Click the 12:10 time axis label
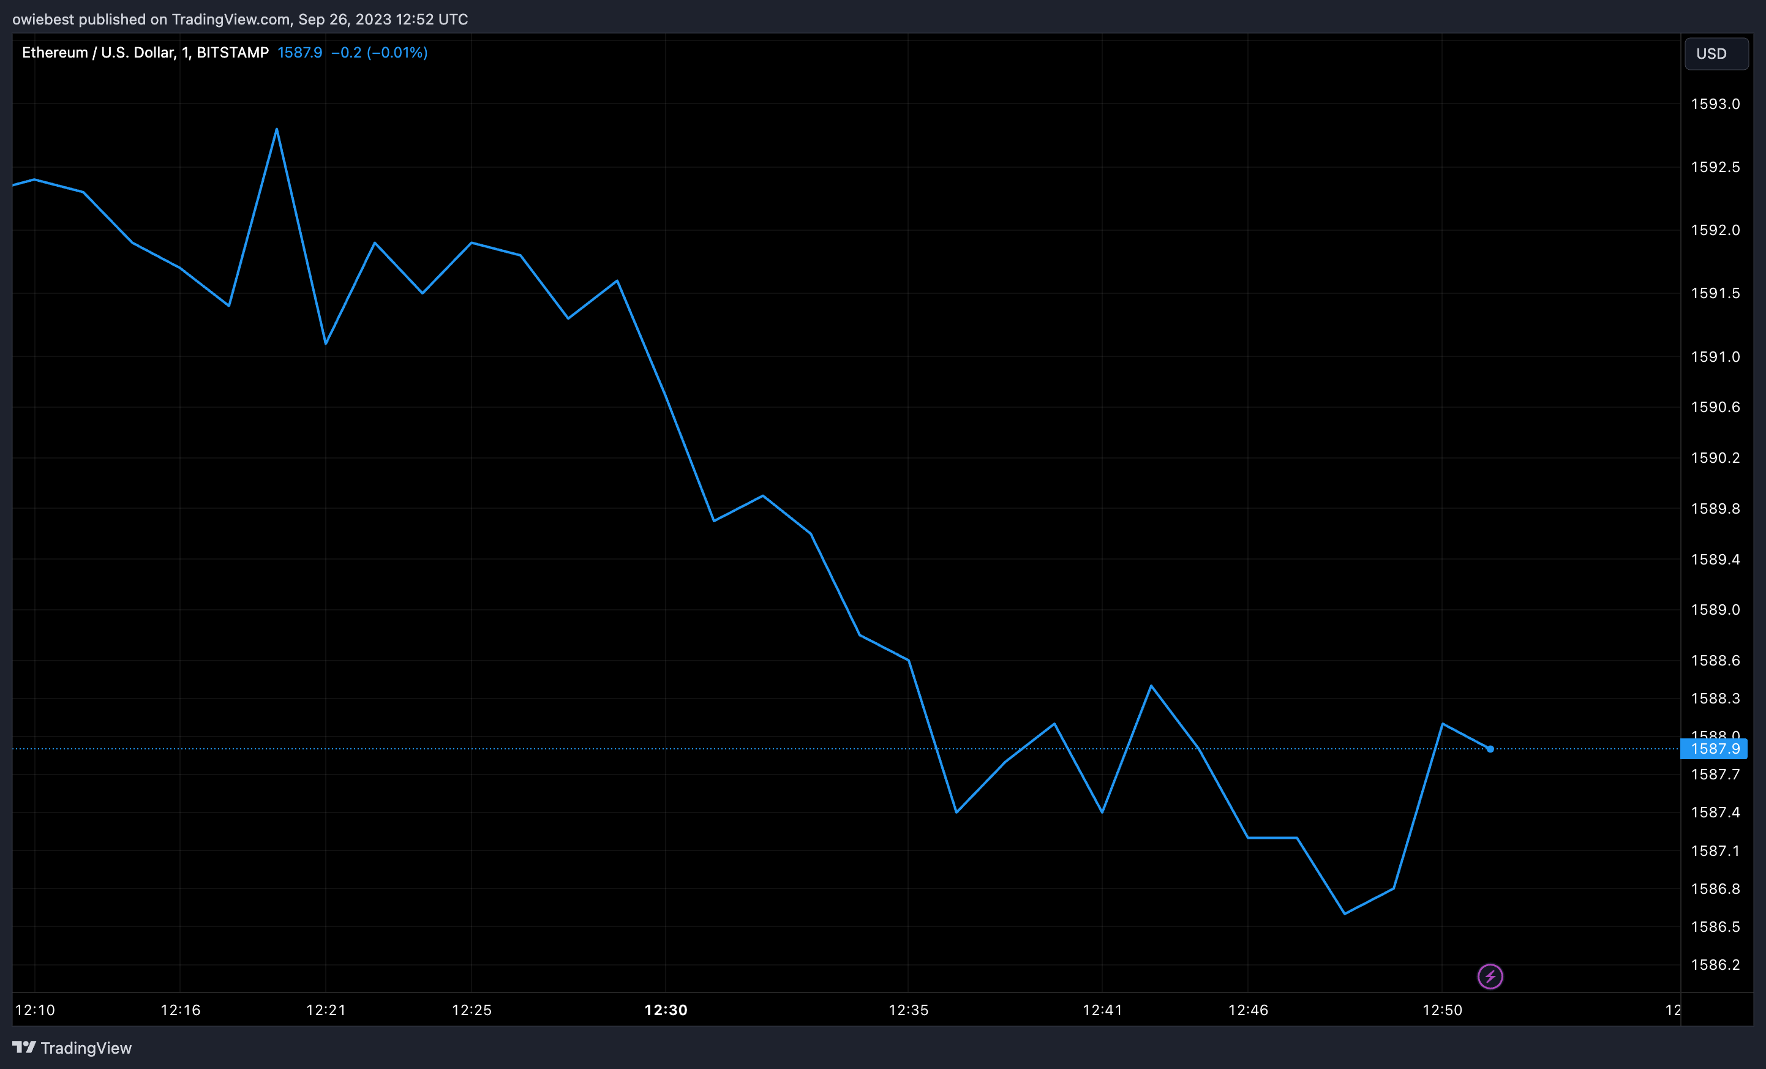Viewport: 1766px width, 1069px height. click(35, 1010)
